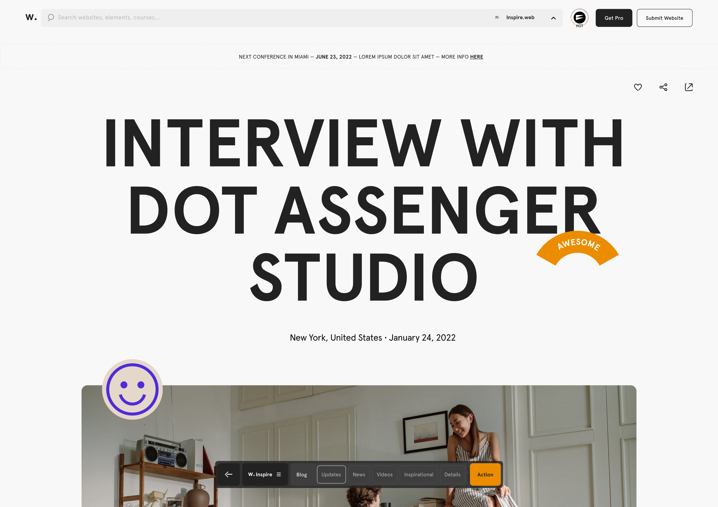Open the Inspire.web search scope selector
The image size is (718, 507).
pos(525,18)
